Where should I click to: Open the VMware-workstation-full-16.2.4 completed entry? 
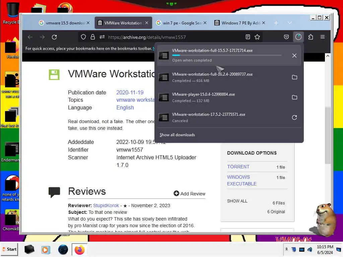click(x=229, y=77)
